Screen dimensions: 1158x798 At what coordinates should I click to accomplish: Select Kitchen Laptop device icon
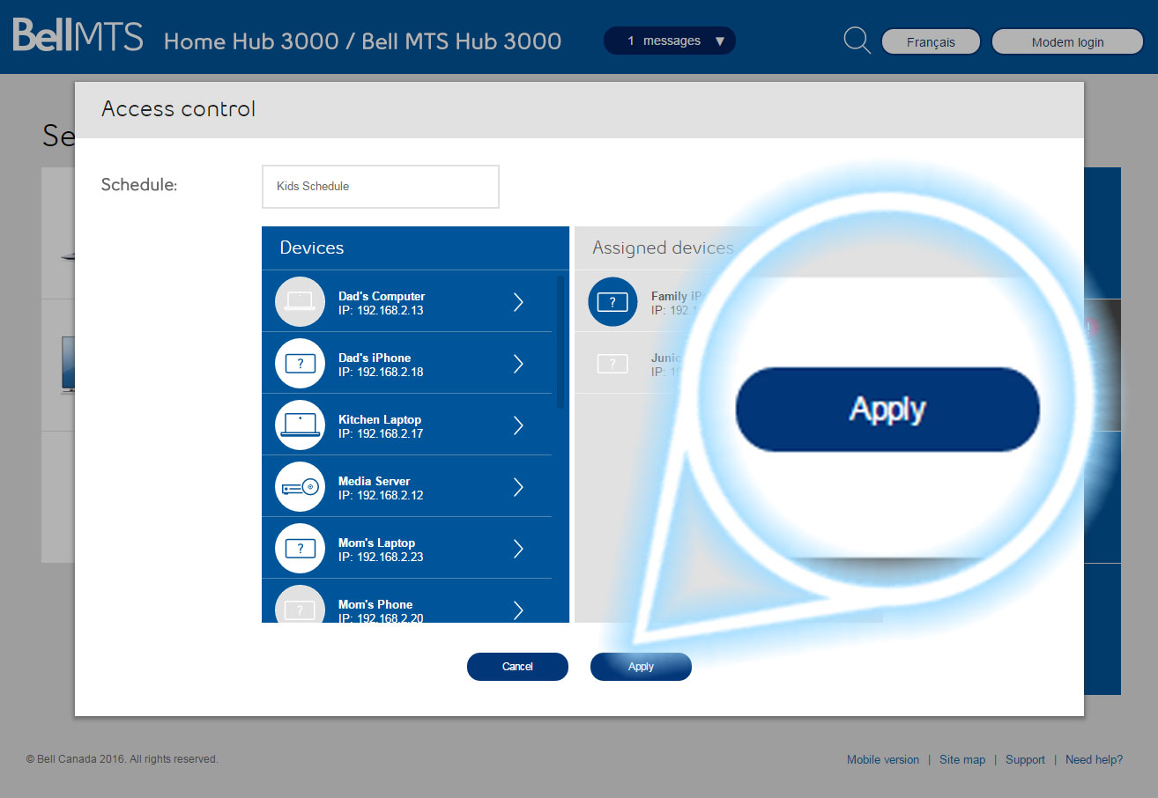301,425
